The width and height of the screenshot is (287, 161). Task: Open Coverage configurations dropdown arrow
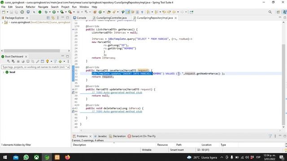point(66,12)
